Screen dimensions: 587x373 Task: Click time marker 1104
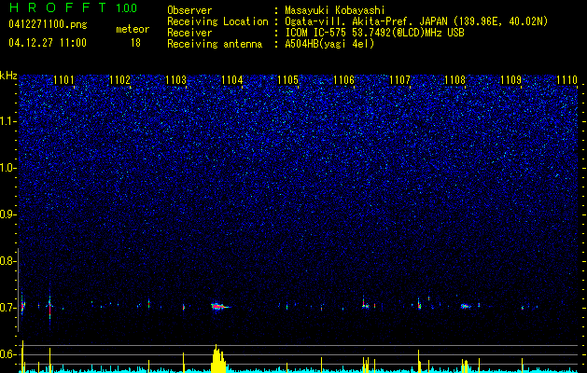coord(232,80)
